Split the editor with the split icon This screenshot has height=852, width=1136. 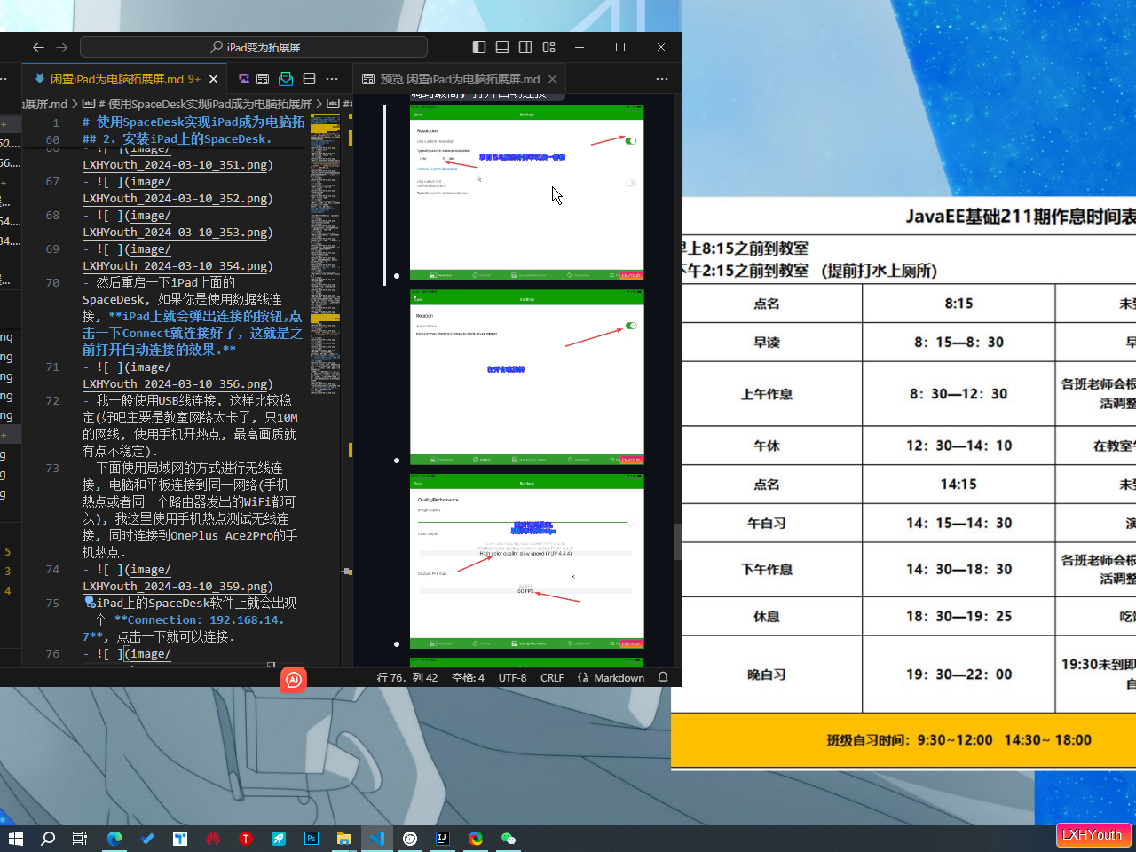[x=309, y=79]
